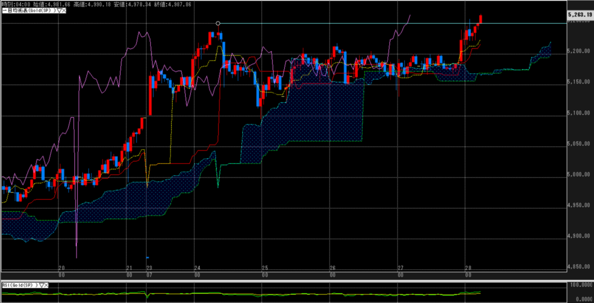Click the cyan horizontal price line
The image size is (594, 303).
[348, 23]
